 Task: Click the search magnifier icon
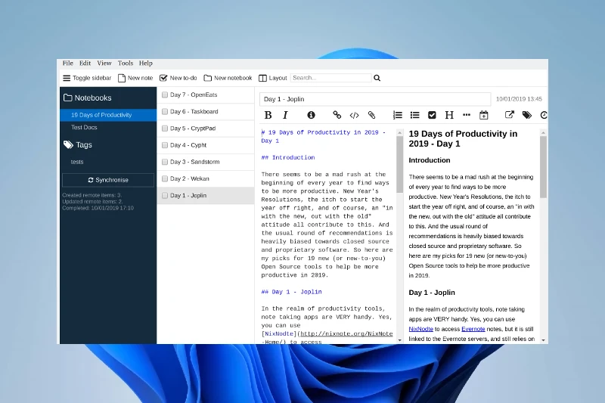(377, 78)
